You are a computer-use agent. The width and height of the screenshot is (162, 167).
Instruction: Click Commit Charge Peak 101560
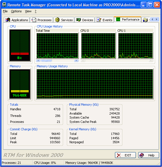pos(55,142)
